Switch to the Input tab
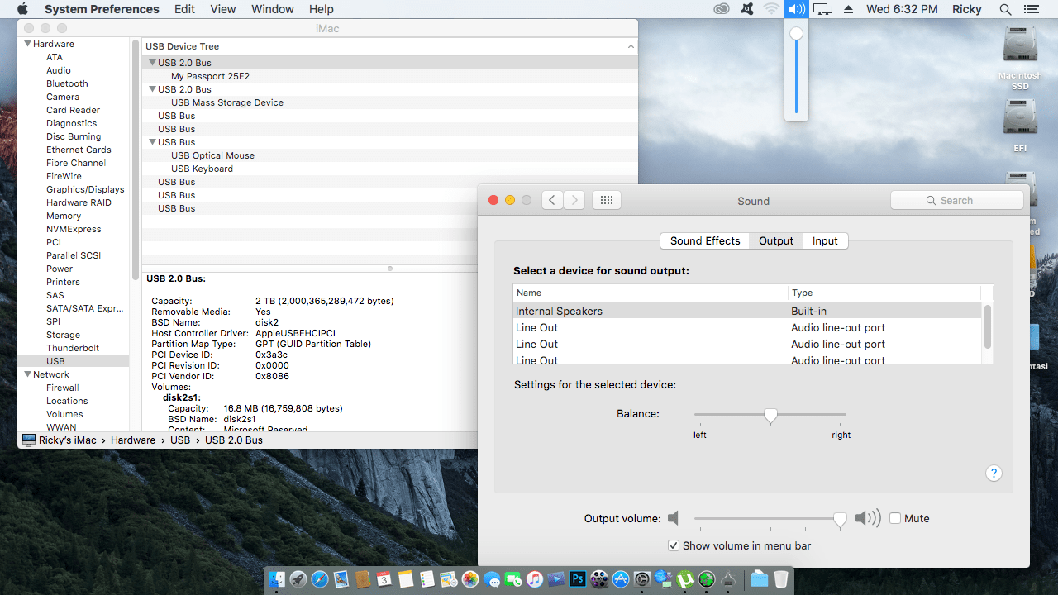This screenshot has height=595, width=1058. coord(825,240)
